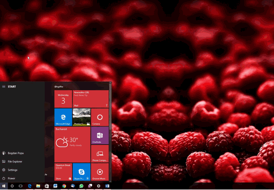Open the Cortana tile
Viewport: 274px width, 190px height.
[100, 117]
